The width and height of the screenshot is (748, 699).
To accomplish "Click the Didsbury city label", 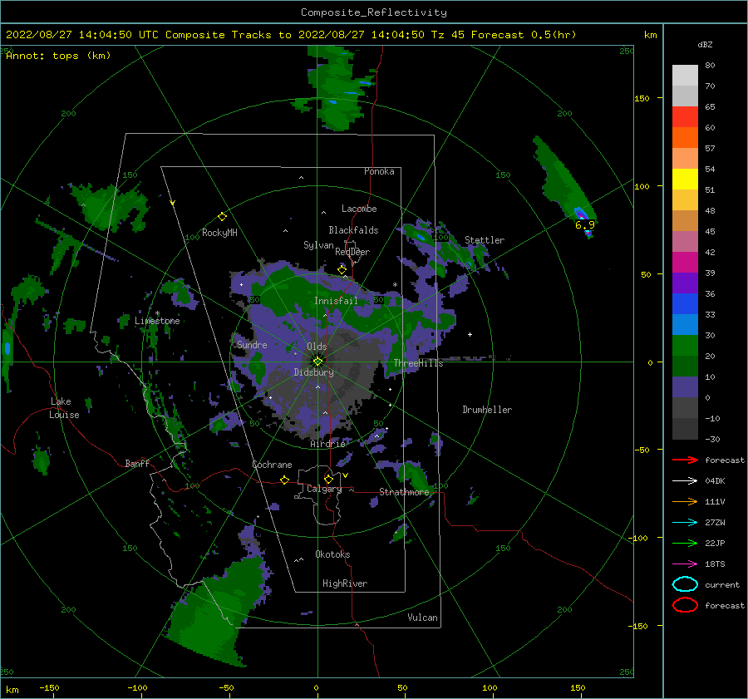I will coord(314,372).
